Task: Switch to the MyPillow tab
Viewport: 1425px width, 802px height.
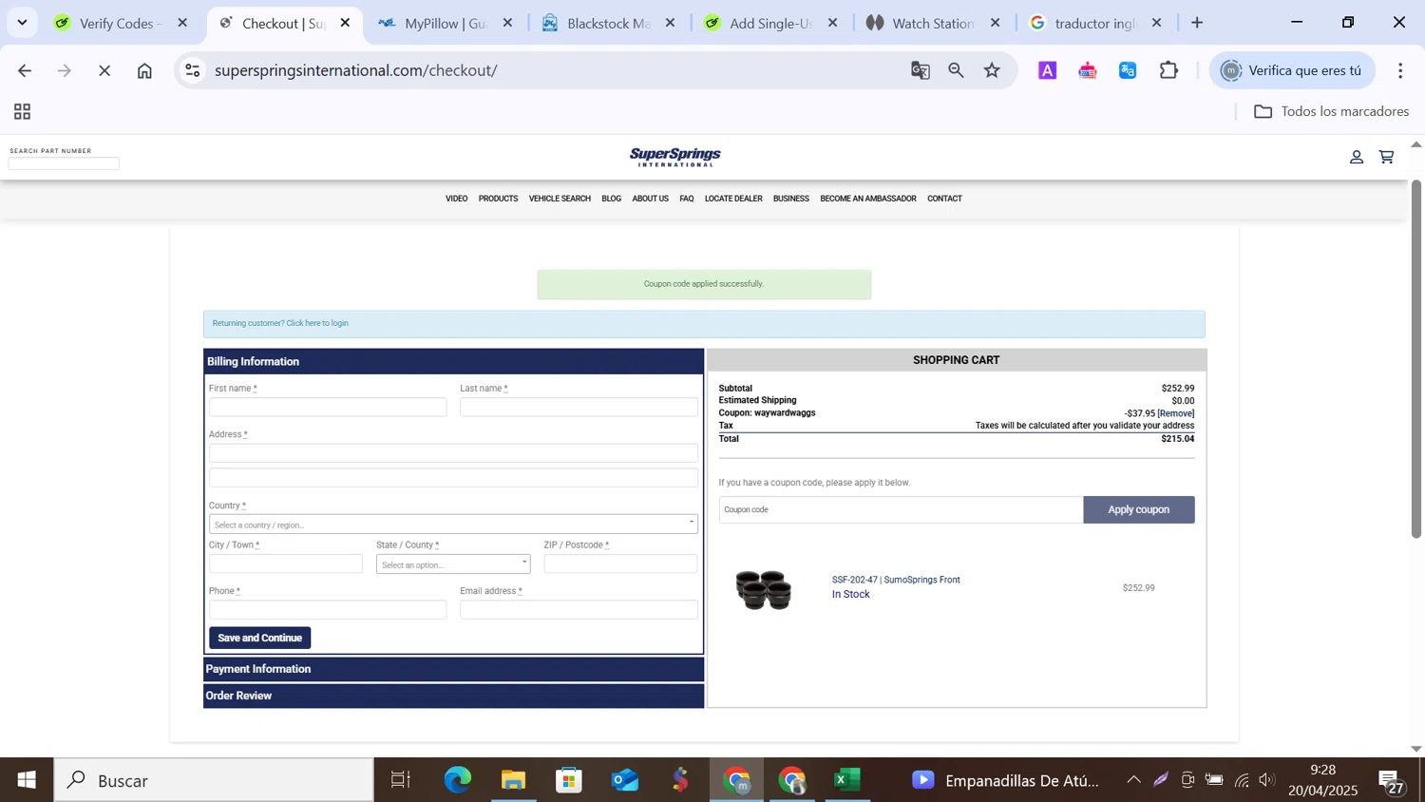Action: click(445, 23)
